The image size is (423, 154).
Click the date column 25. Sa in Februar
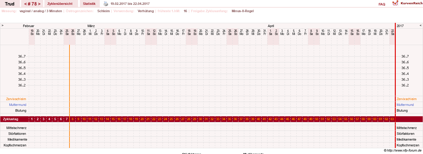[67, 32]
